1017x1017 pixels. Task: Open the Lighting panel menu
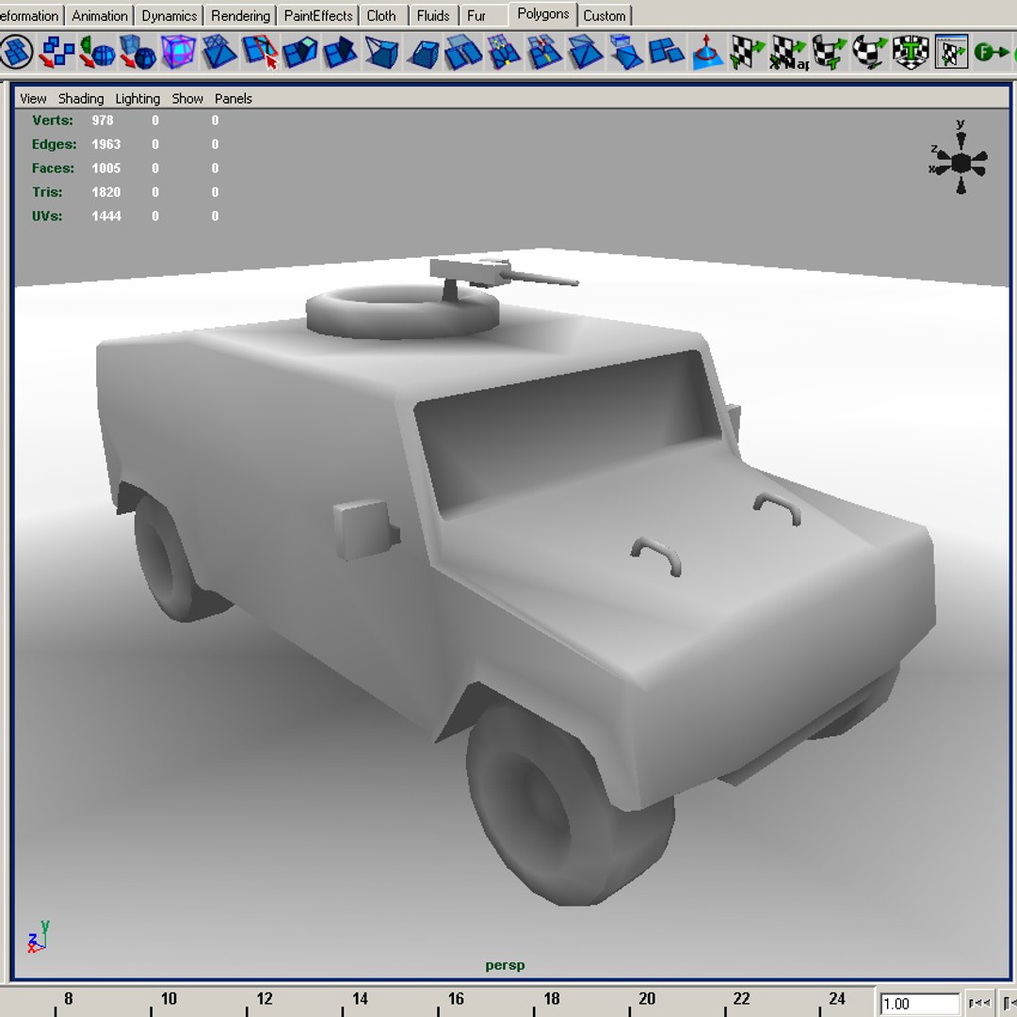(137, 99)
